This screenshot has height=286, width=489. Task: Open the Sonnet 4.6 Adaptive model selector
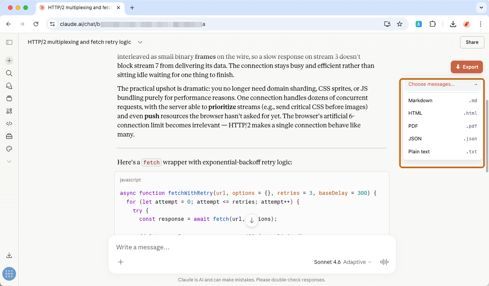tap(343, 262)
